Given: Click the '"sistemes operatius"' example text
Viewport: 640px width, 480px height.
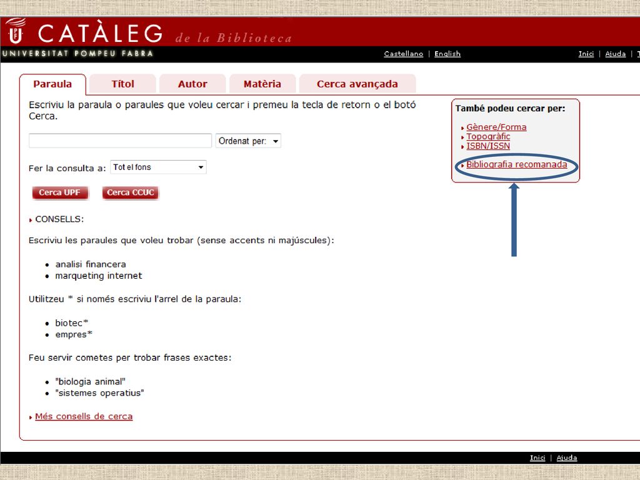Looking at the screenshot, I should click(99, 393).
